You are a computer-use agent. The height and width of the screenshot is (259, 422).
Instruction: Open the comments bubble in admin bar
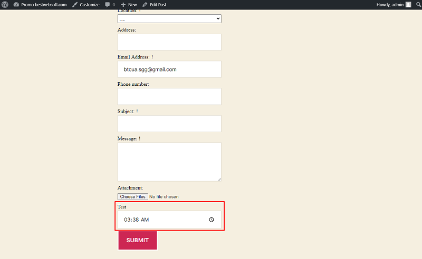coord(110,5)
